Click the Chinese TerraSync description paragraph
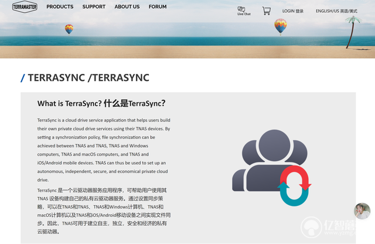This screenshot has width=375, height=244. point(104,211)
